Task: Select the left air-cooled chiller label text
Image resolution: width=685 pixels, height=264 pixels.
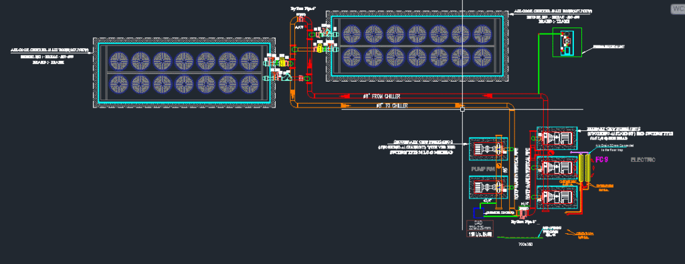Action: coord(50,56)
